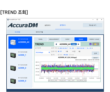The width and height of the screenshot is (110, 92).
Task: Select the A2300M_AC device card
Action: click(20, 43)
